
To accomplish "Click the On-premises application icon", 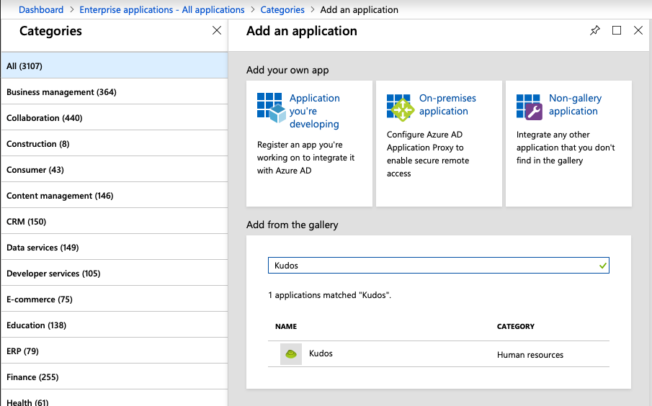I will (x=401, y=108).
